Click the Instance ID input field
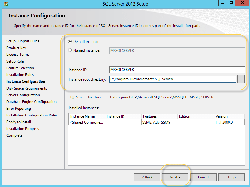Viewport: 250px width, 187px height. click(177, 70)
